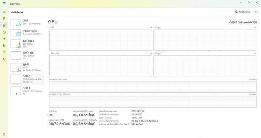
Task: Select Disk 0 (C:) performance item
Action: (27, 44)
